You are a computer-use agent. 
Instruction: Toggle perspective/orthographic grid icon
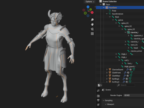pyautogui.click(x=92, y=34)
